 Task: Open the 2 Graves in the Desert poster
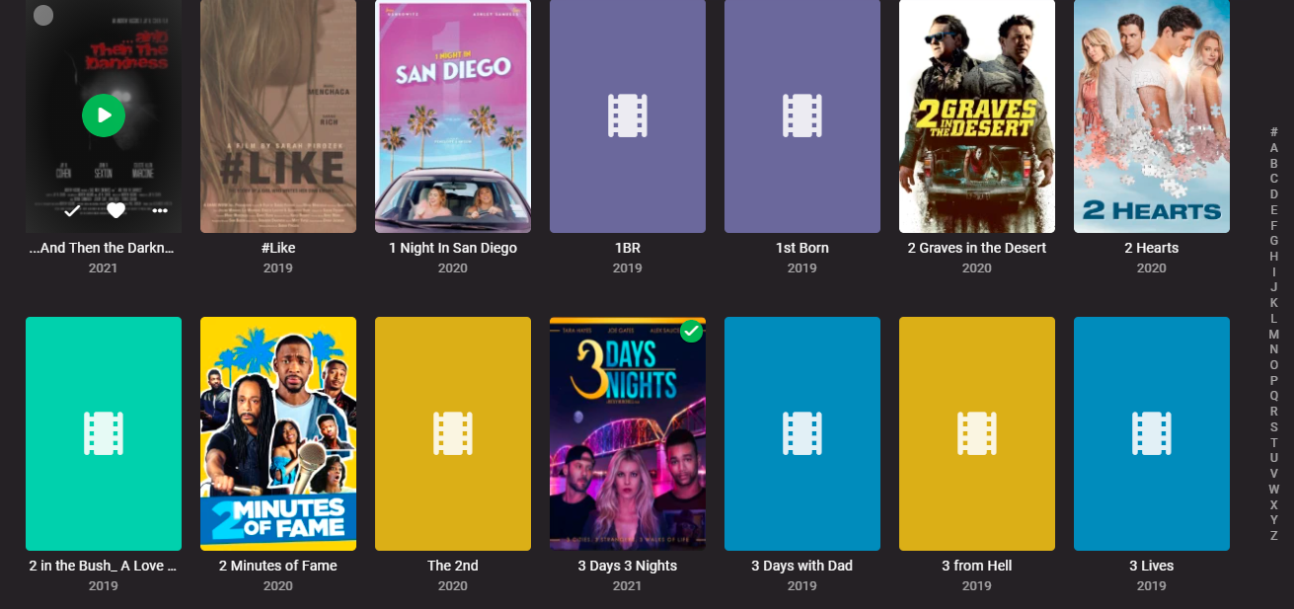coord(977,116)
